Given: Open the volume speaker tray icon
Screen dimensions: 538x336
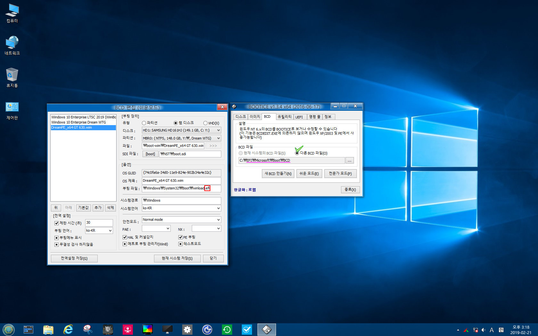Looking at the screenshot, I should click(483, 330).
